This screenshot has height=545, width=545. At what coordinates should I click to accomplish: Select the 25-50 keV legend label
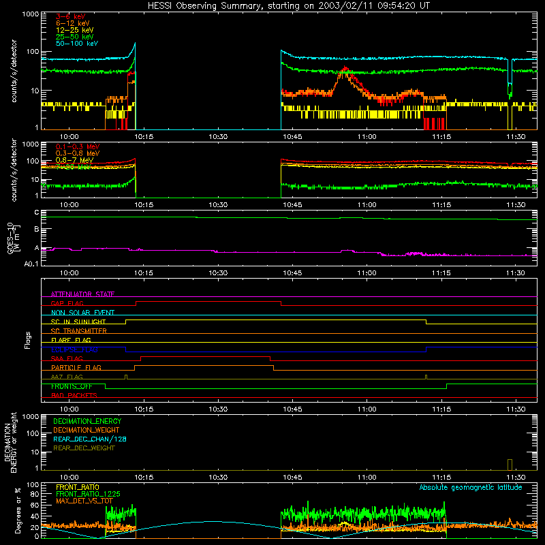pos(74,37)
